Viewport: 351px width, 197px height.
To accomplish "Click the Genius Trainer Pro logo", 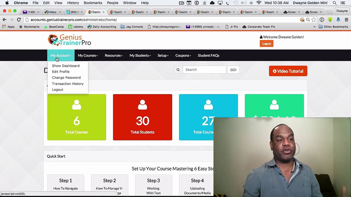I will pyautogui.click(x=69, y=40).
